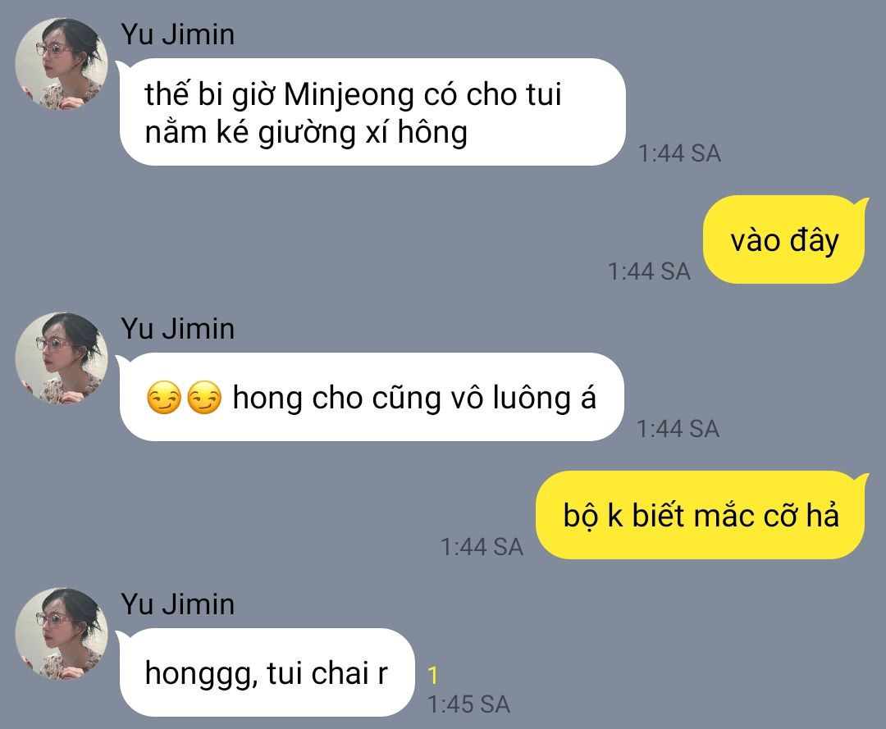Click the timestamp left of "bộ k biết mắc cỡ hả"
This screenshot has height=729, width=886.
coord(482,547)
